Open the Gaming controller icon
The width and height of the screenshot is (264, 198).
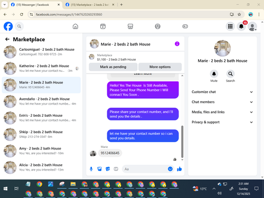[185, 26]
